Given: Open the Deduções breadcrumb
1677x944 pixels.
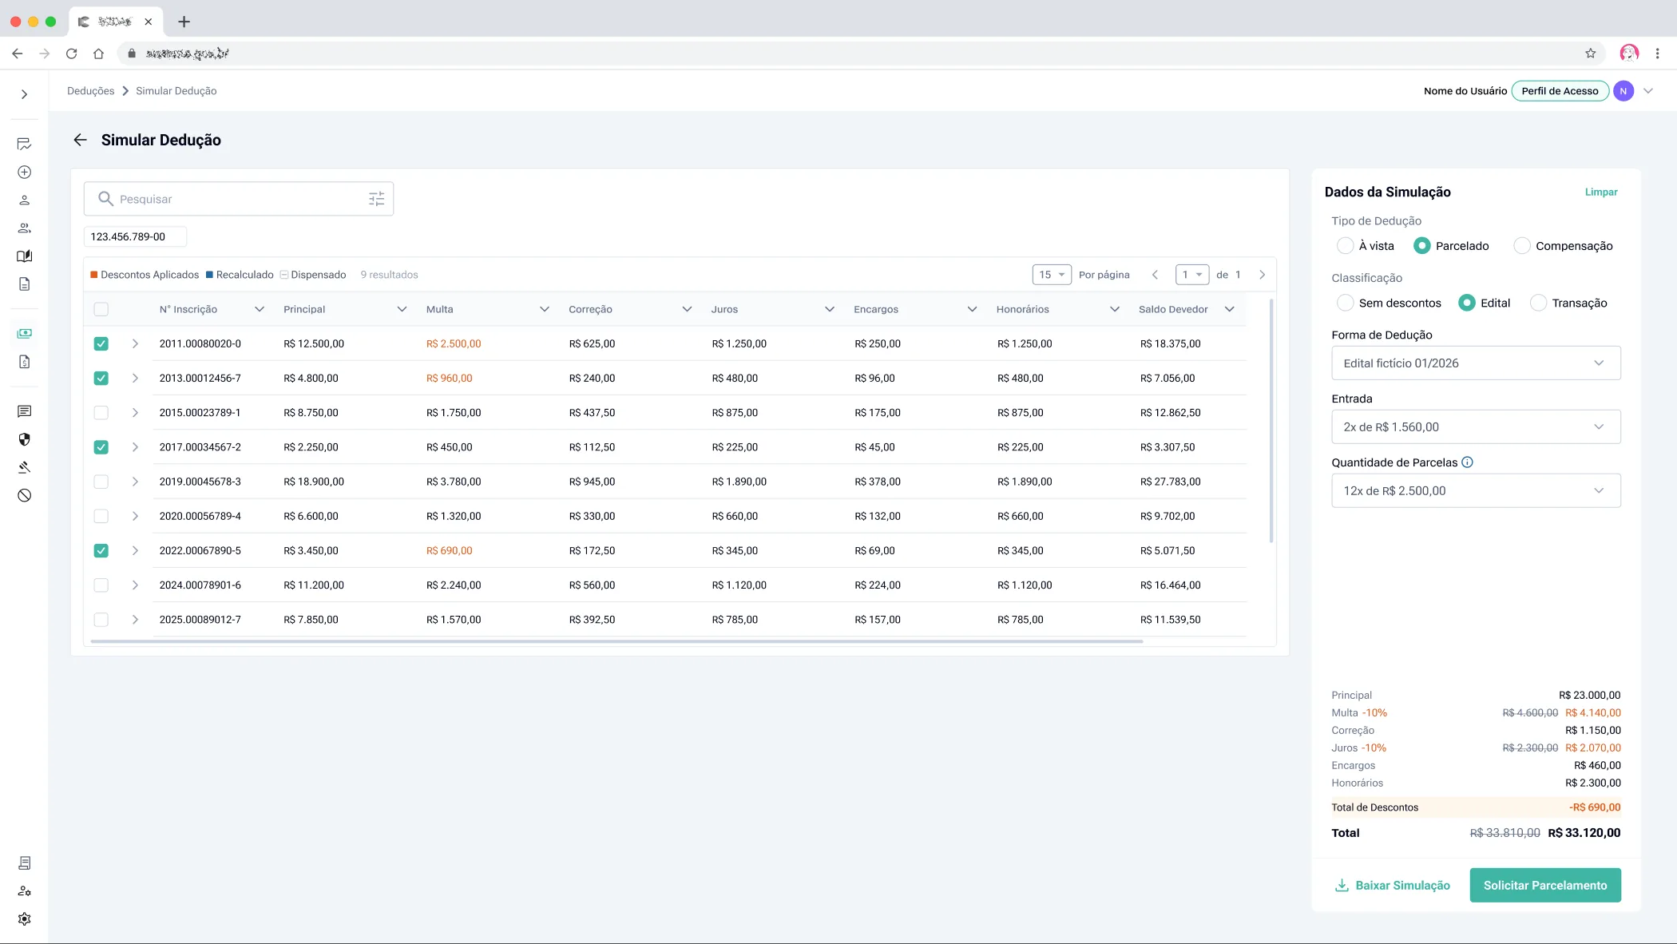Looking at the screenshot, I should (91, 91).
